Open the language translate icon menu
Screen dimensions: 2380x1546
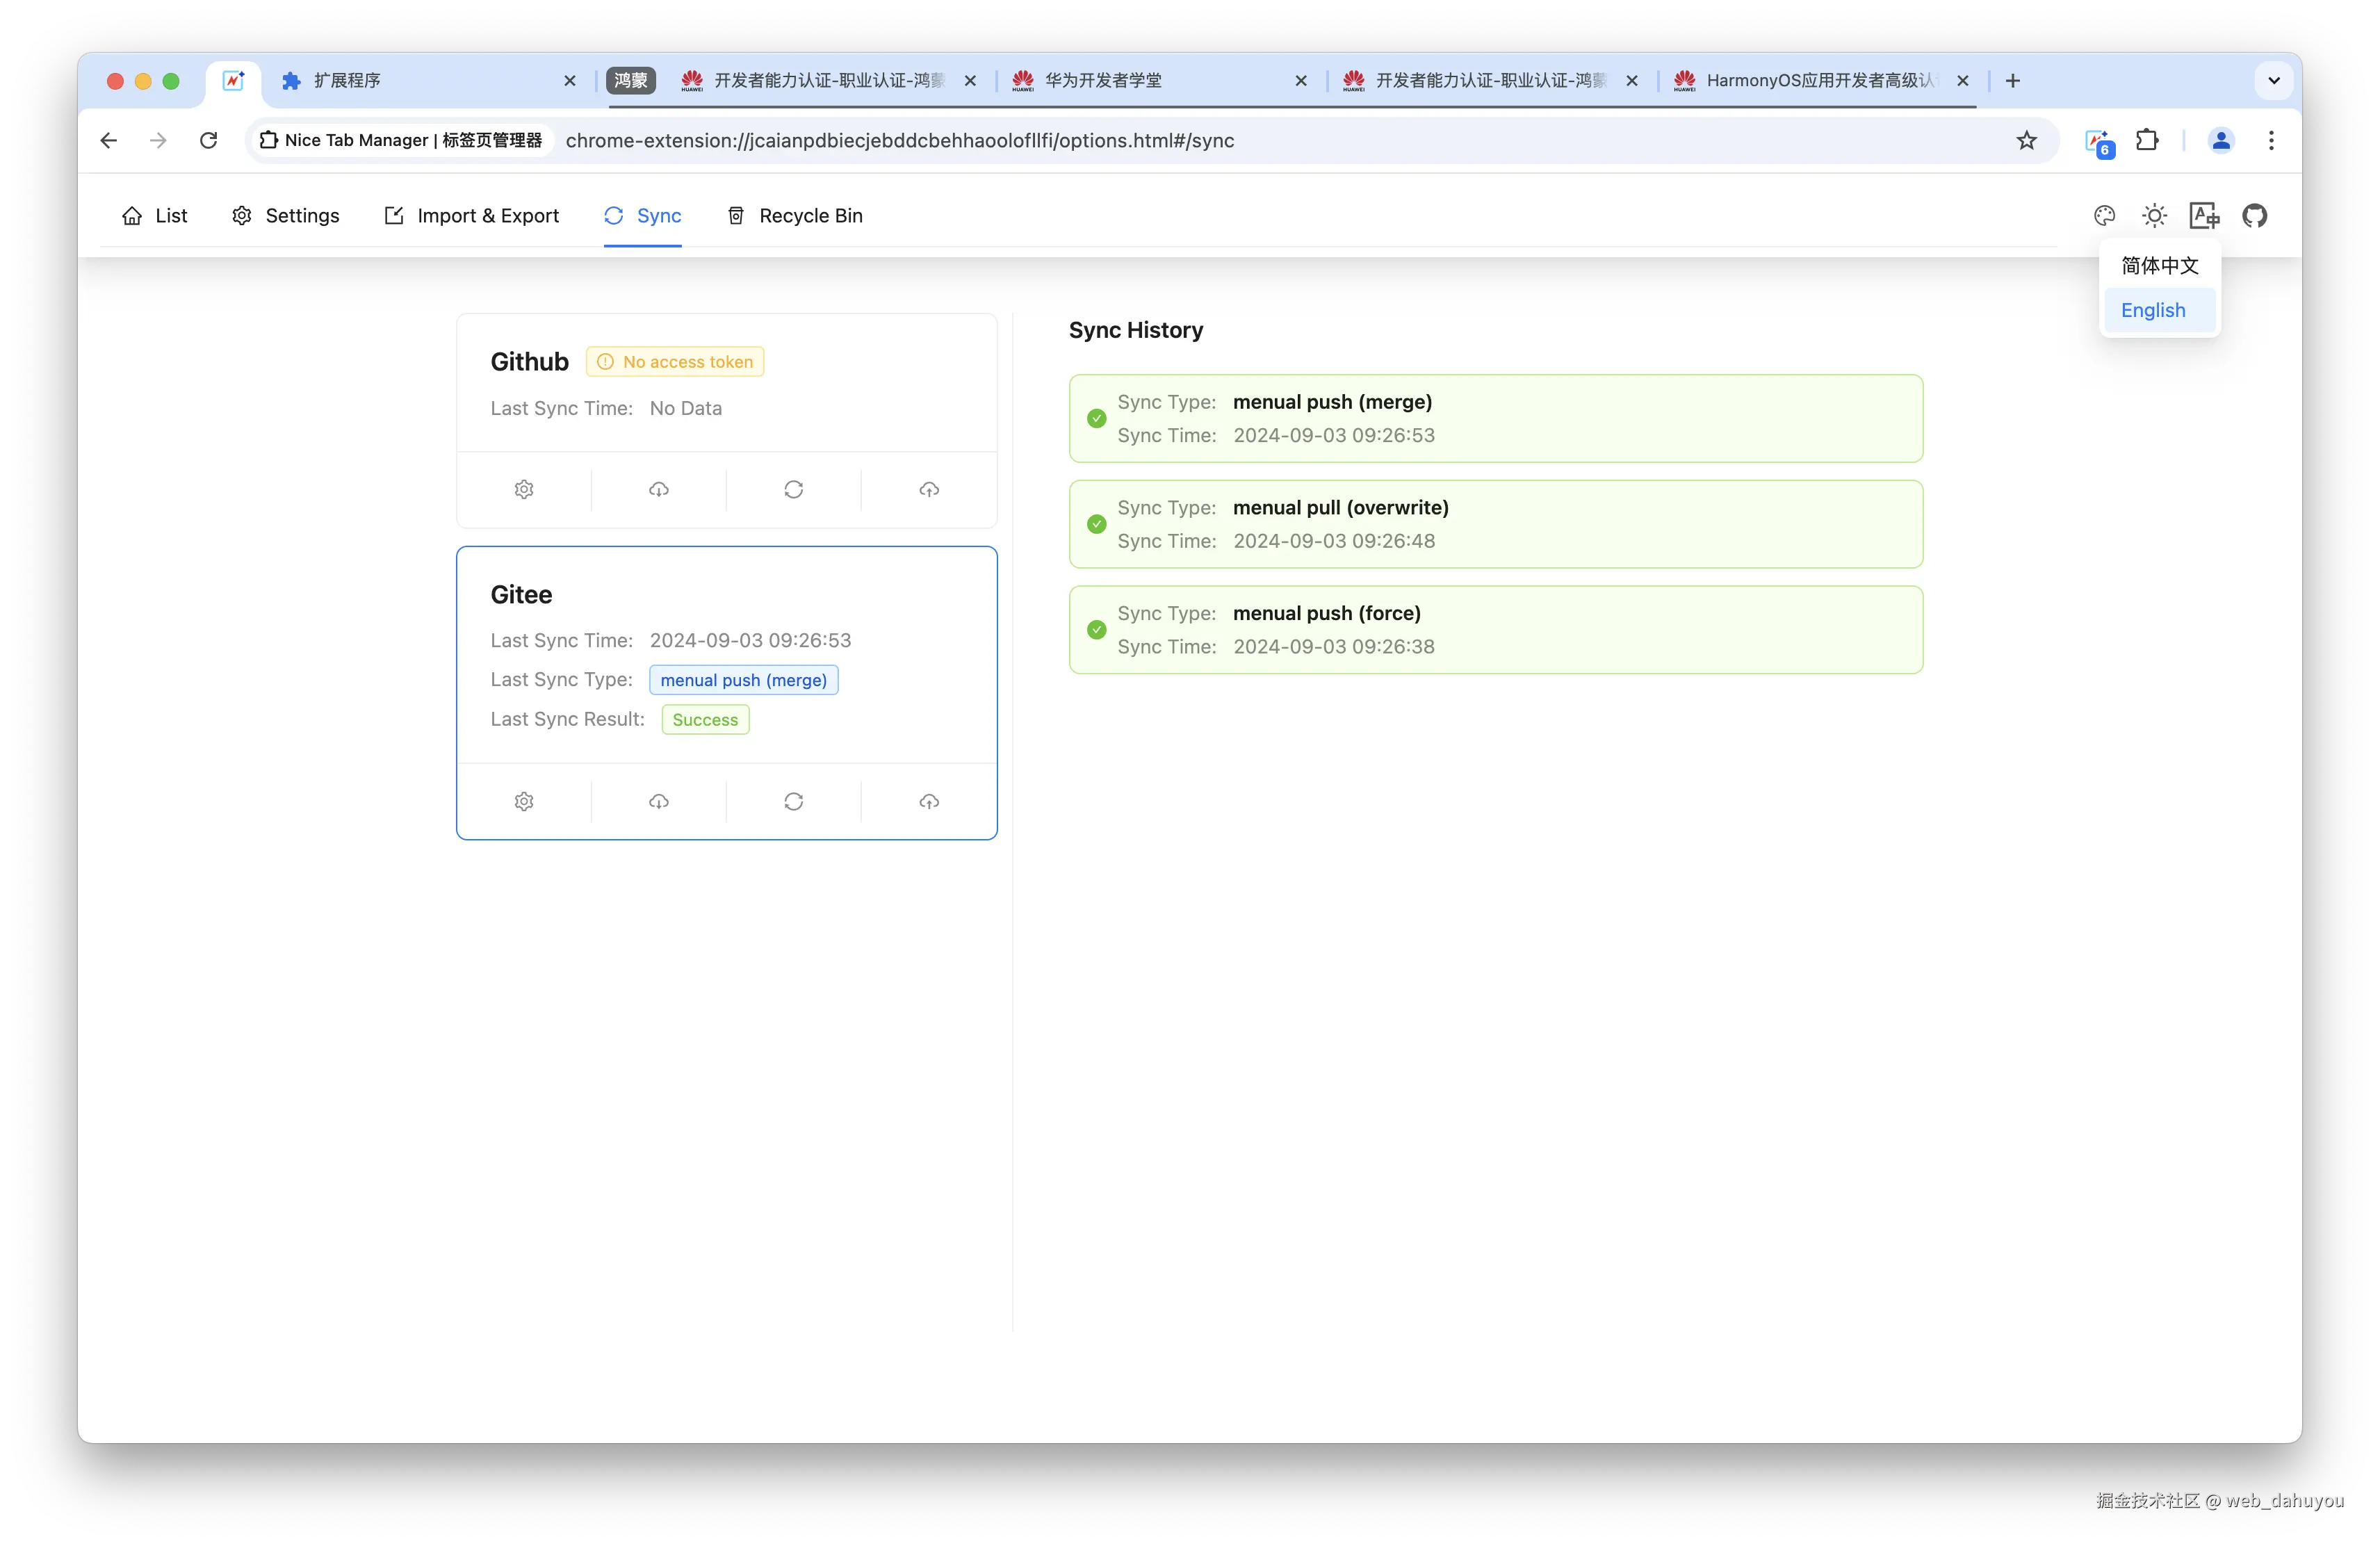(2204, 215)
